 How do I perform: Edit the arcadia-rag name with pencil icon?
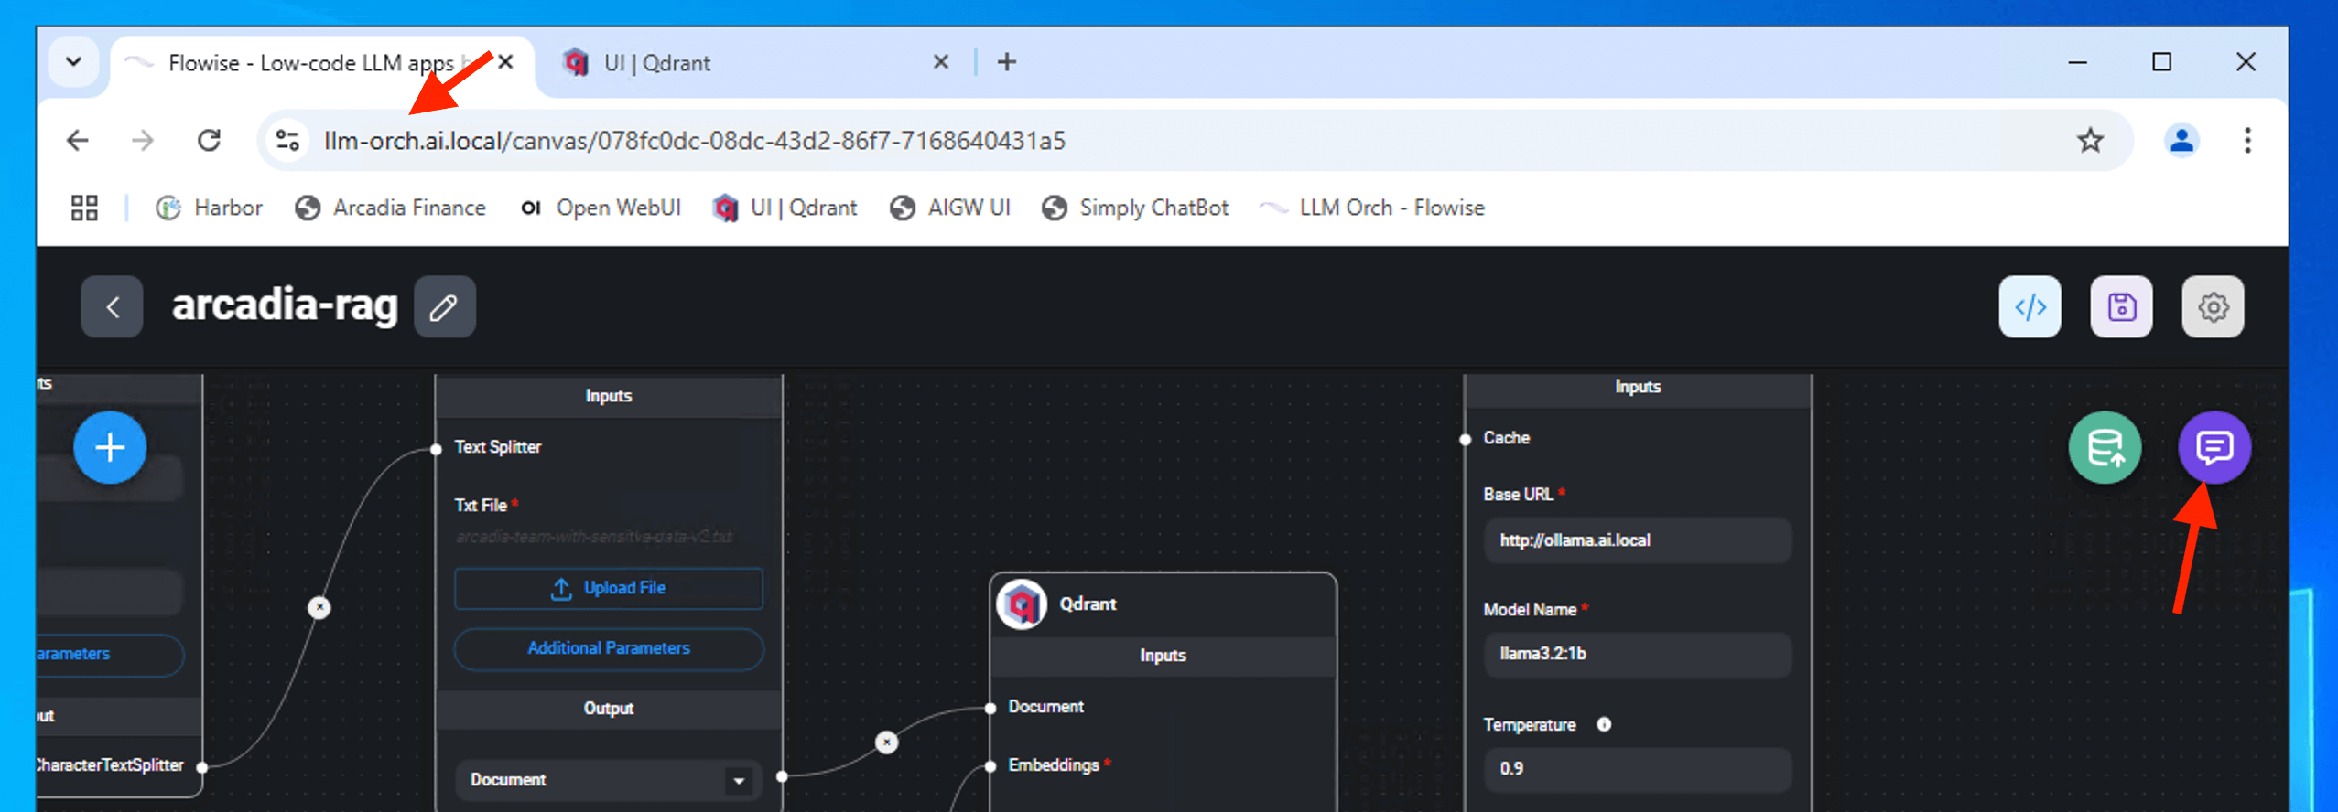tap(444, 306)
